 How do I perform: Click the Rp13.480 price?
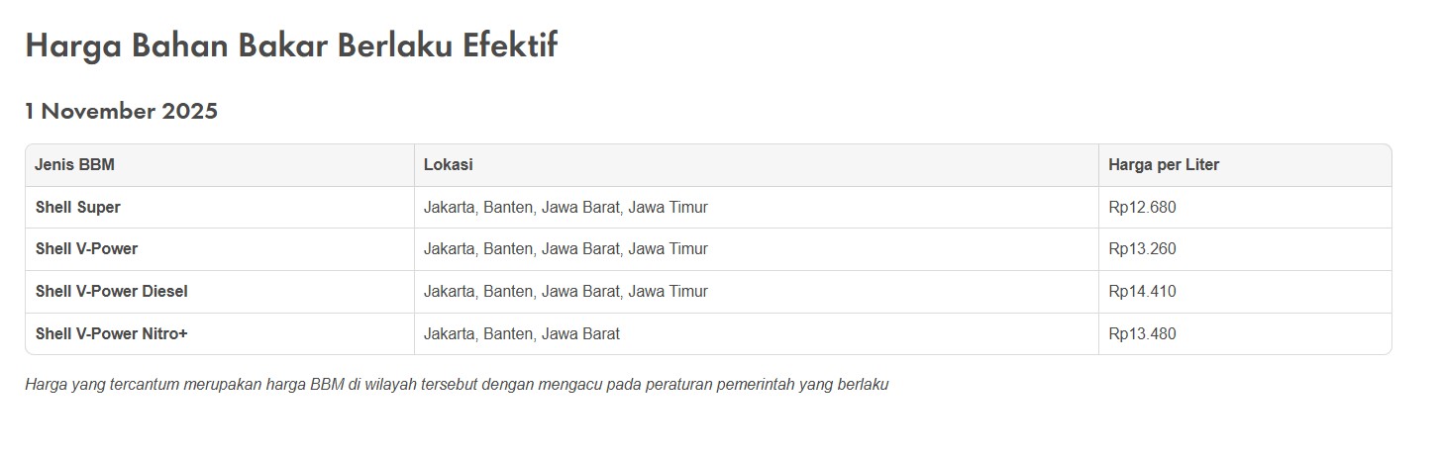click(1142, 334)
